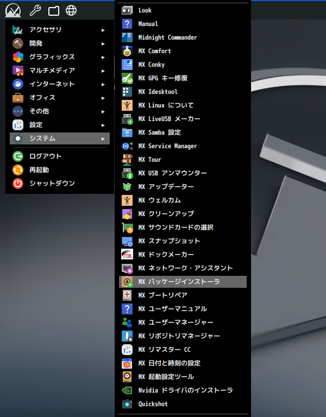Open the オフィス category
This screenshot has height=417, width=326.
(x=60, y=98)
